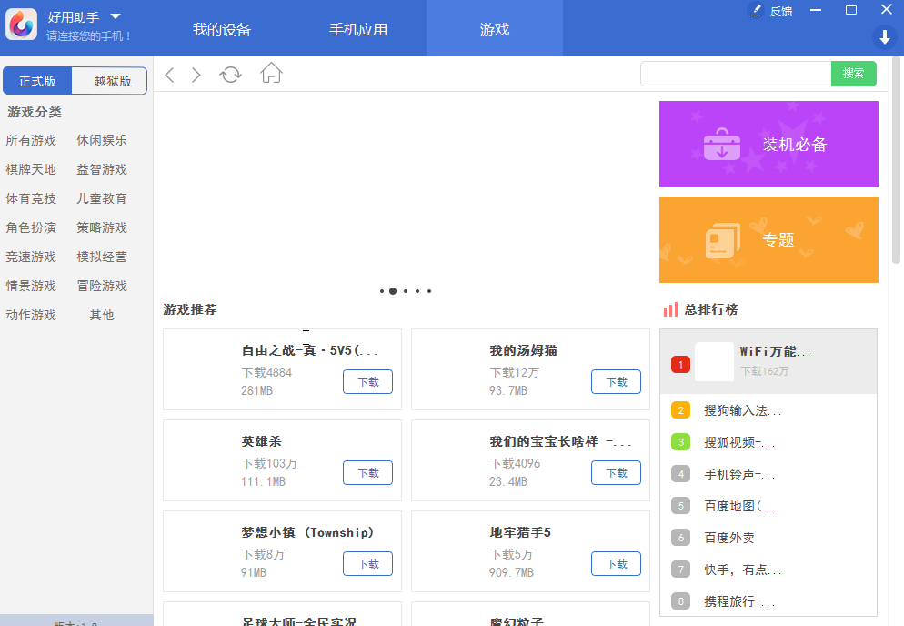The width and height of the screenshot is (904, 626).
Task: Click the vertical scrollbar on right
Action: click(x=897, y=160)
